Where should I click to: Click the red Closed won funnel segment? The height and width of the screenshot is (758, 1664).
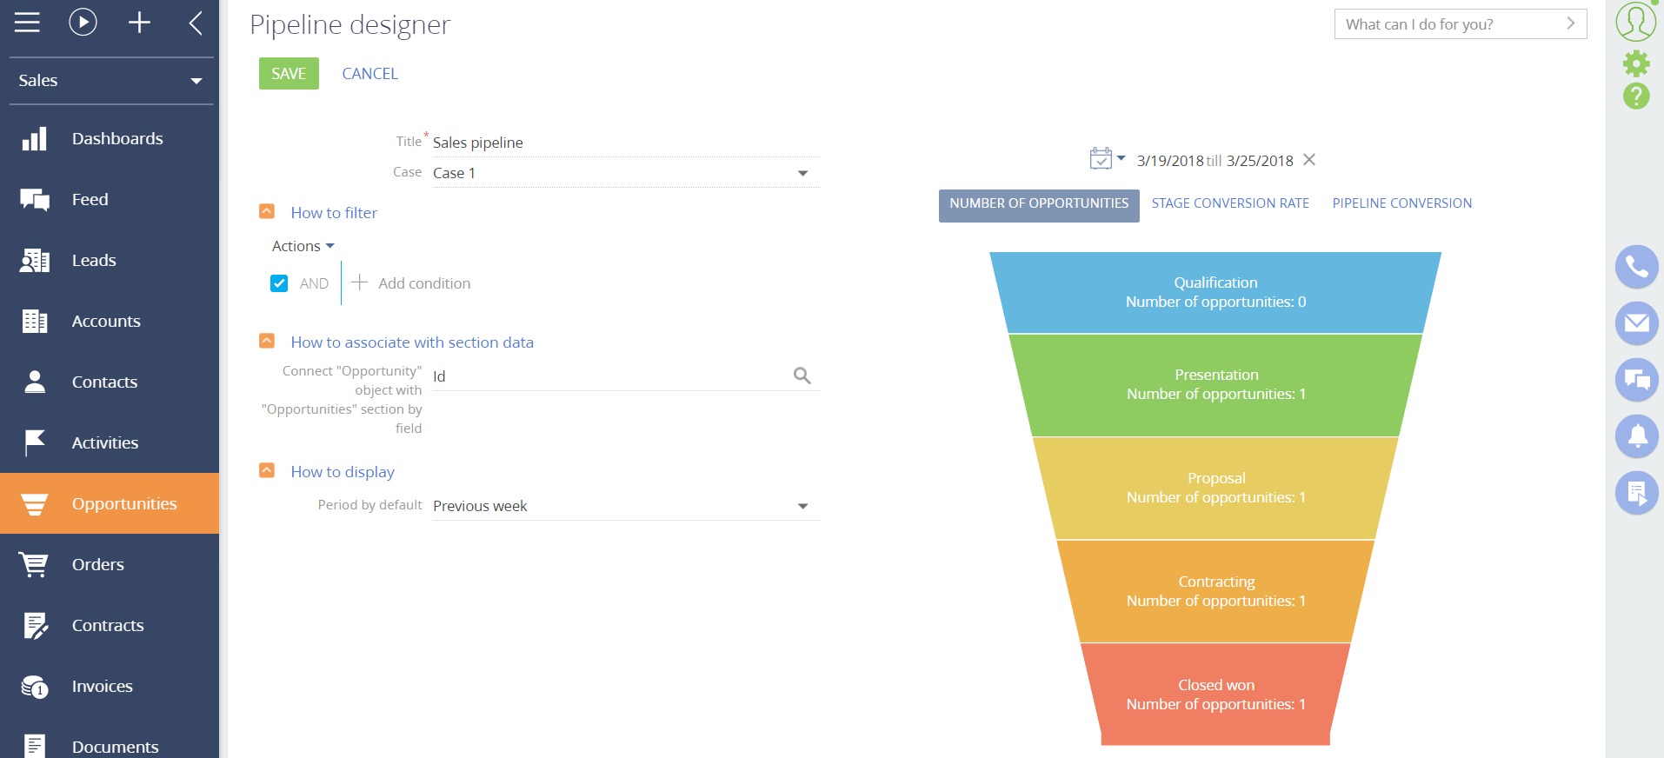tap(1215, 695)
